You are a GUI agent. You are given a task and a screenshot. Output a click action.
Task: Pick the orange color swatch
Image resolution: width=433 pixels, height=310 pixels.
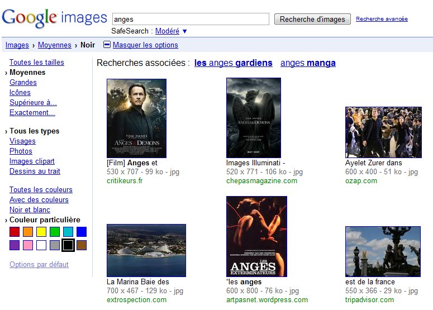tap(28, 232)
